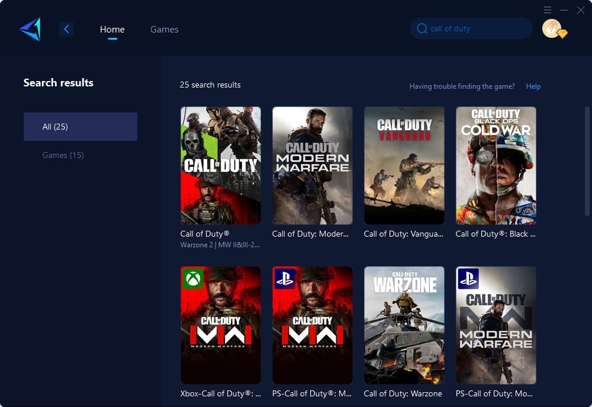
Task: Open the Help link
Action: 533,86
